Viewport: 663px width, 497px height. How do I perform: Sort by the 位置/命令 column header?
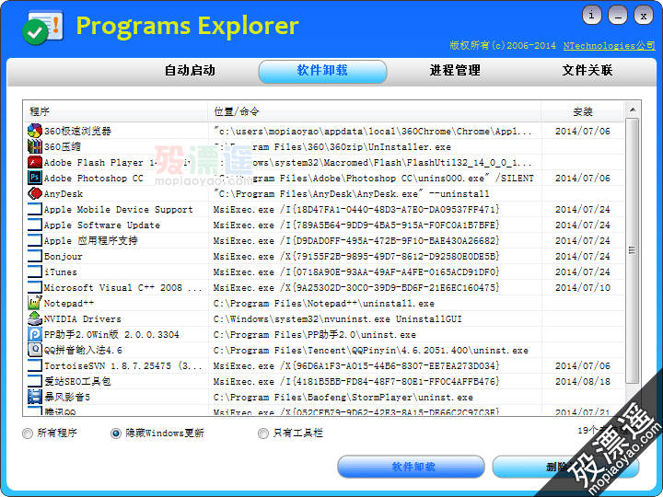[374, 111]
